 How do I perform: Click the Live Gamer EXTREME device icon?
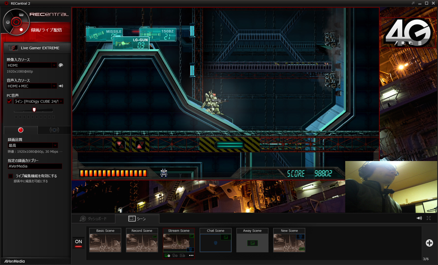13,48
